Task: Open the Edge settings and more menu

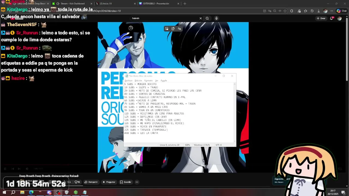Action: 332,11
